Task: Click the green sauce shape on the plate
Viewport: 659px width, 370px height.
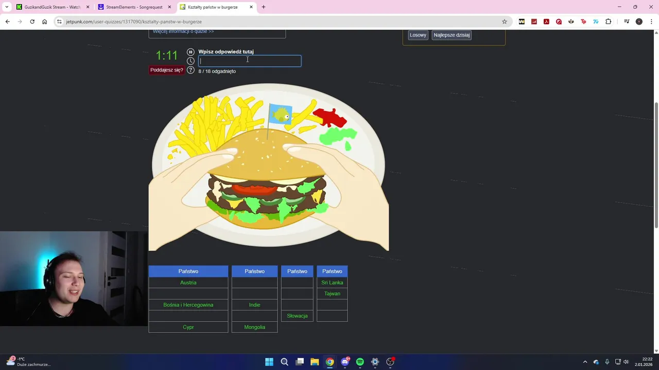Action: coord(337,137)
